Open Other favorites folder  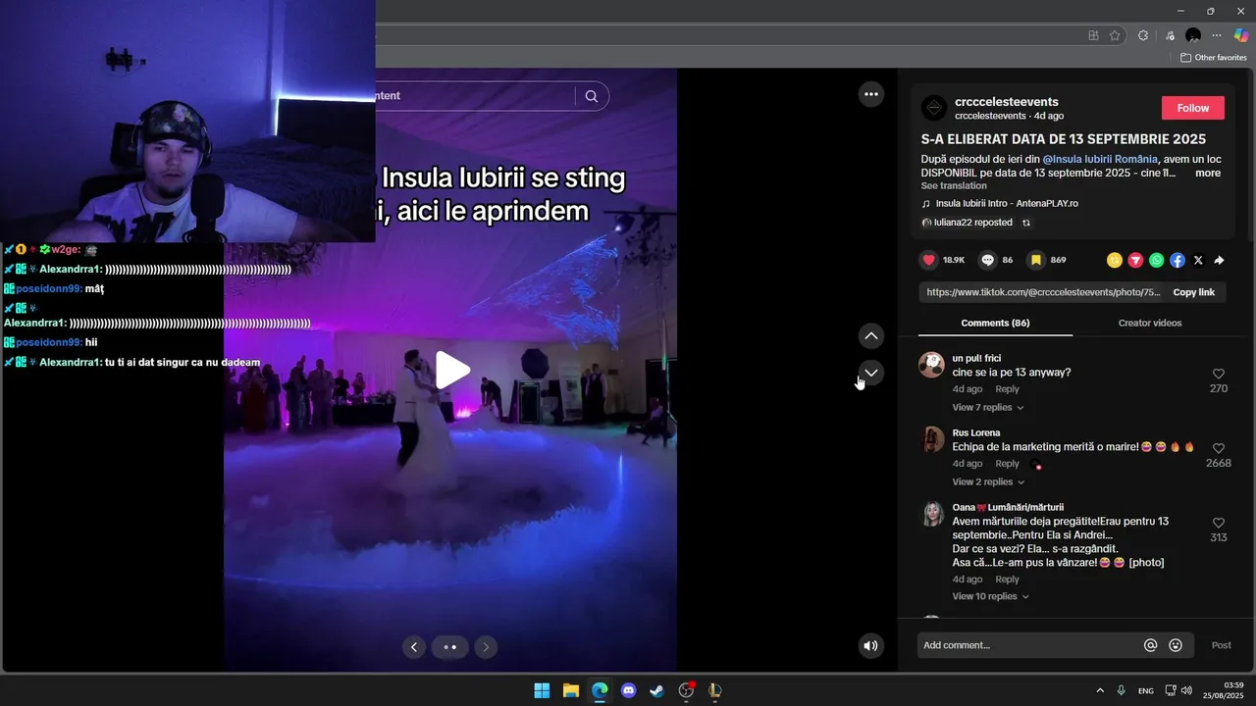point(1213,58)
